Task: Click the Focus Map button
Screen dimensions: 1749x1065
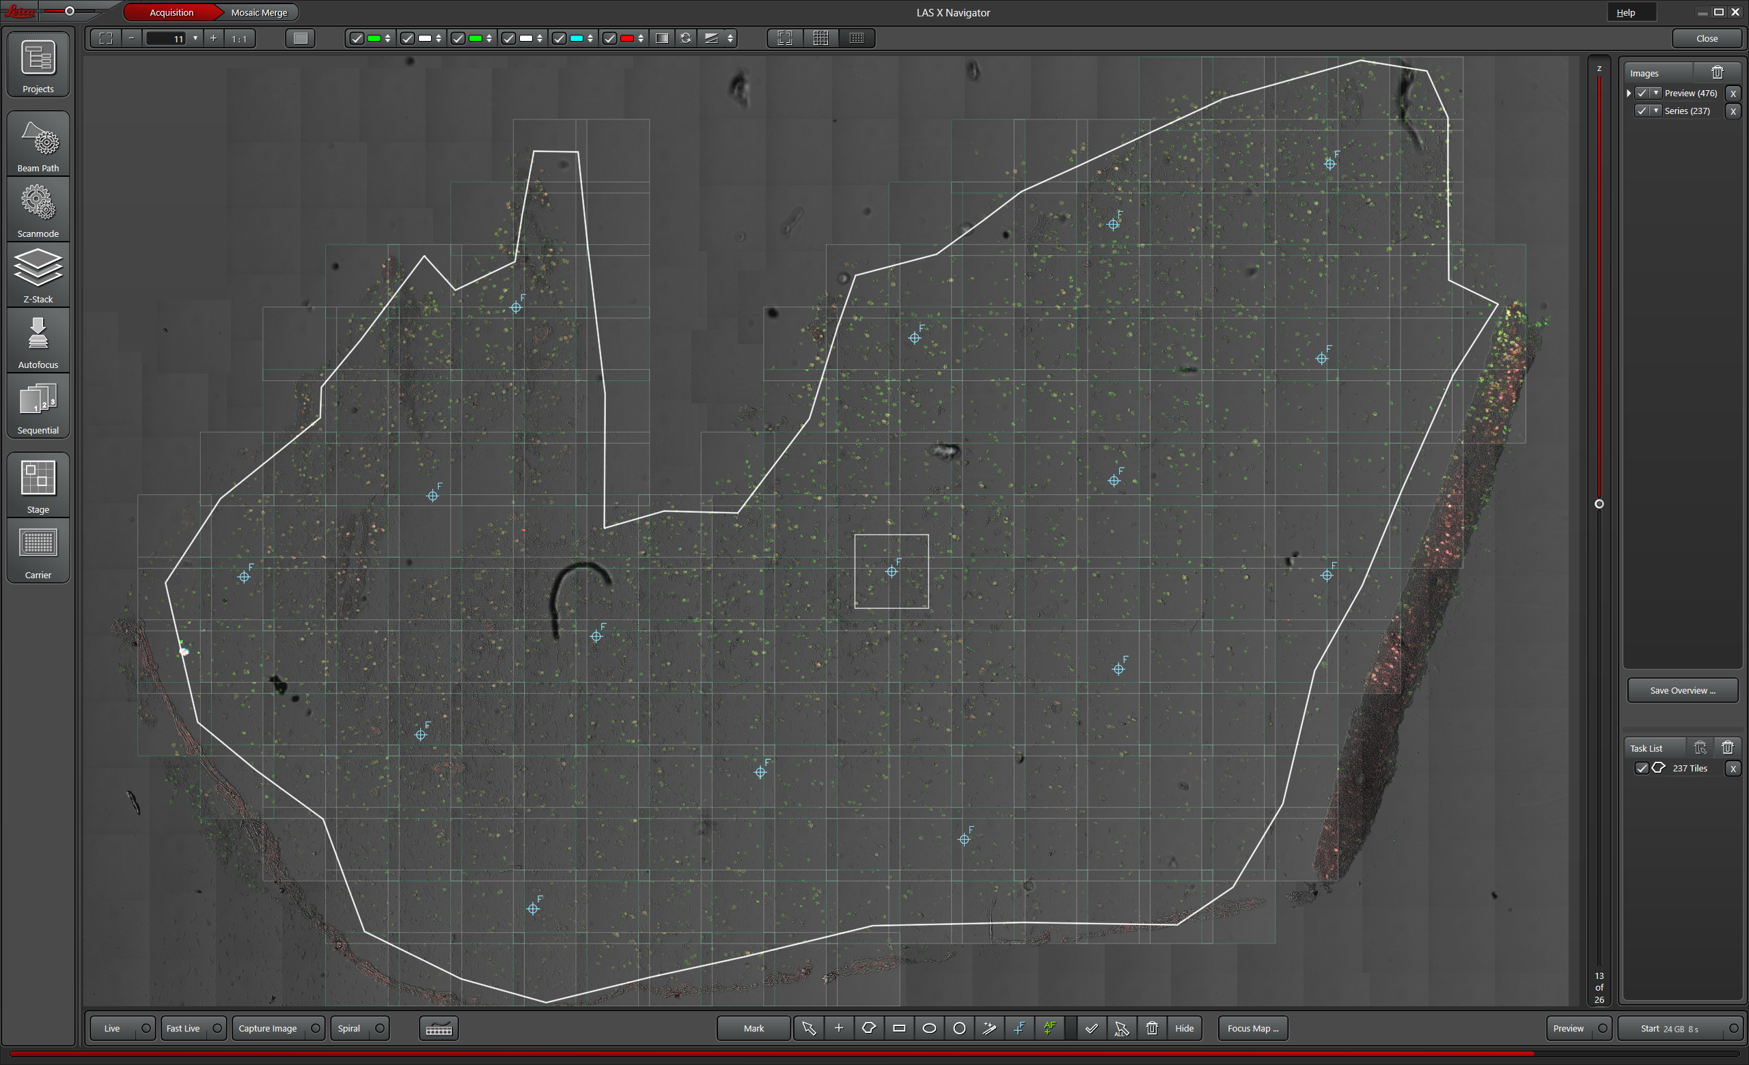Action: 1252,1028
